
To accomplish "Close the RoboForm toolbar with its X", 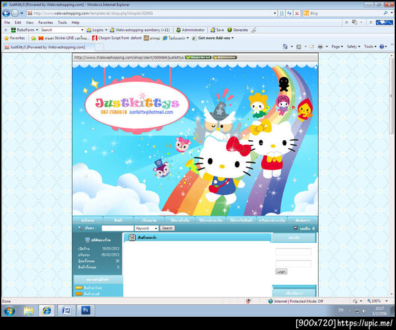I will click(5, 30).
